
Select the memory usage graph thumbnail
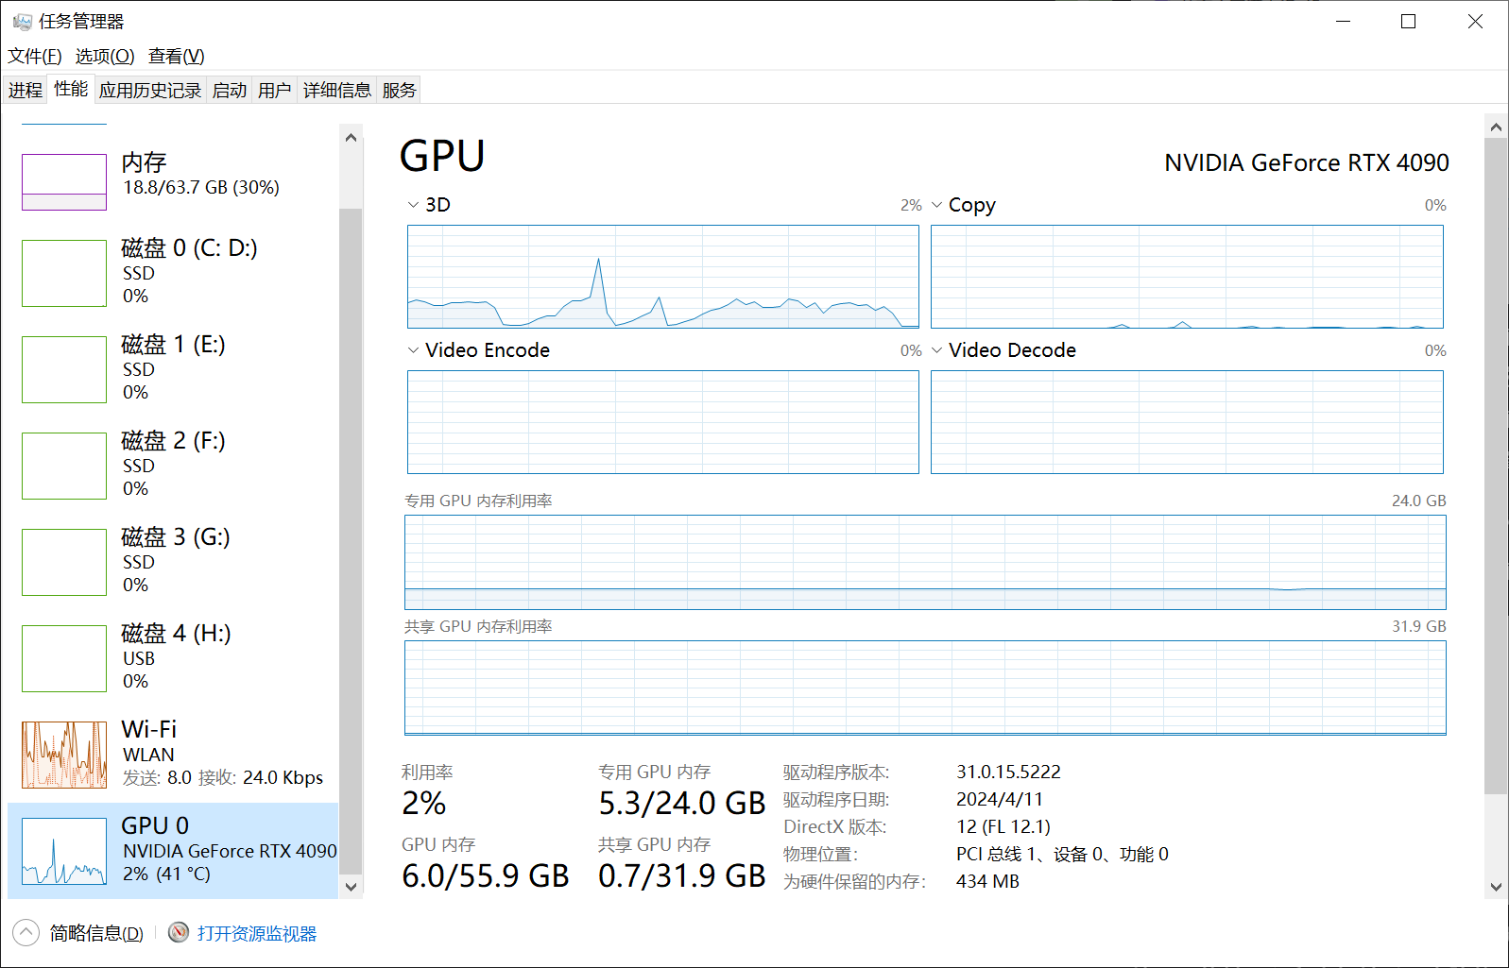64,182
